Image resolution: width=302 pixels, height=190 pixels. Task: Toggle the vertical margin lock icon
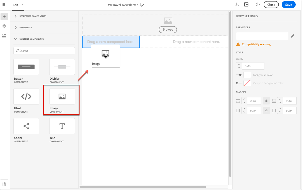266,101
